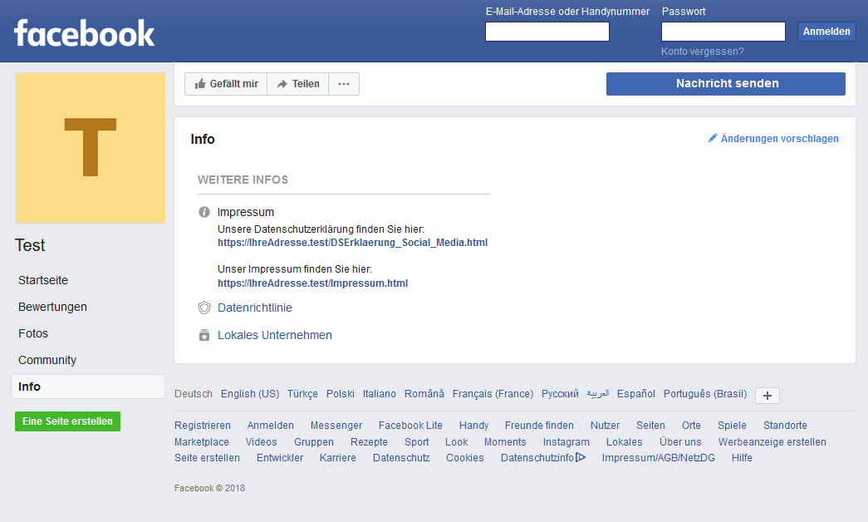868x522 pixels.
Task: Open the Lokales Unternehmen link
Action: pos(275,335)
